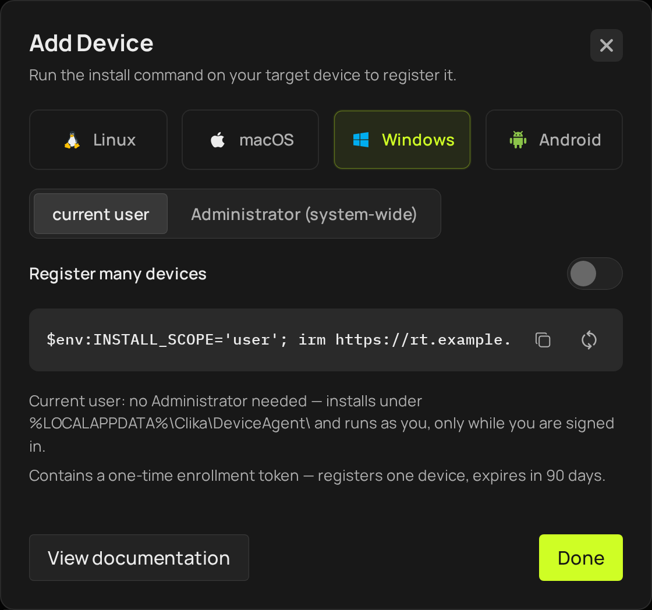Image resolution: width=652 pixels, height=610 pixels.
Task: Copy the install command to clipboard
Action: pos(543,340)
